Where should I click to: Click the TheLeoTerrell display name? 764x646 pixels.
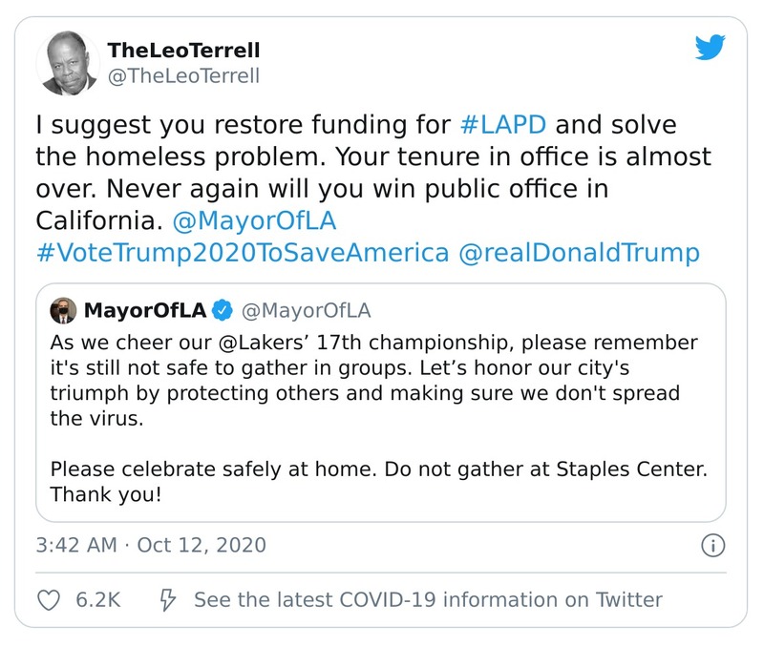(x=183, y=50)
